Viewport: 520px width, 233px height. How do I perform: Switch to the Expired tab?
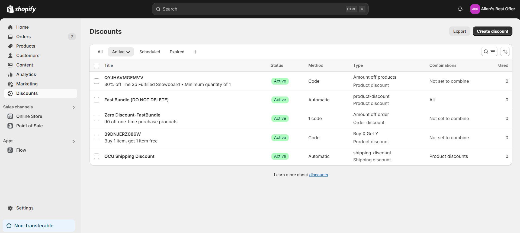177,52
